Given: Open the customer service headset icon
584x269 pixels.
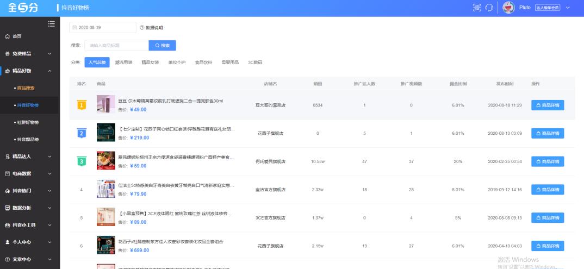Looking at the screenshot, I should click(489, 8).
